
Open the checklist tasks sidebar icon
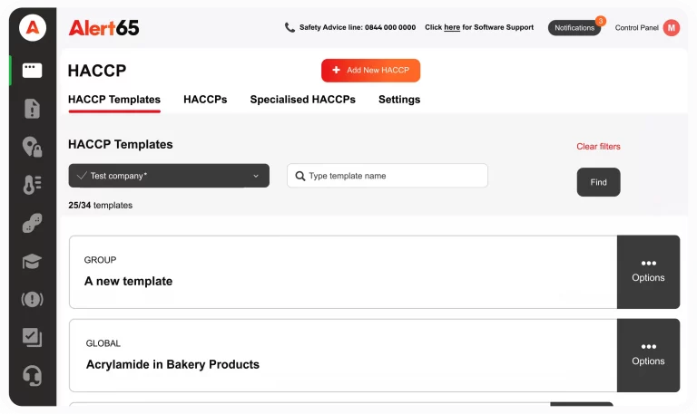point(32,337)
